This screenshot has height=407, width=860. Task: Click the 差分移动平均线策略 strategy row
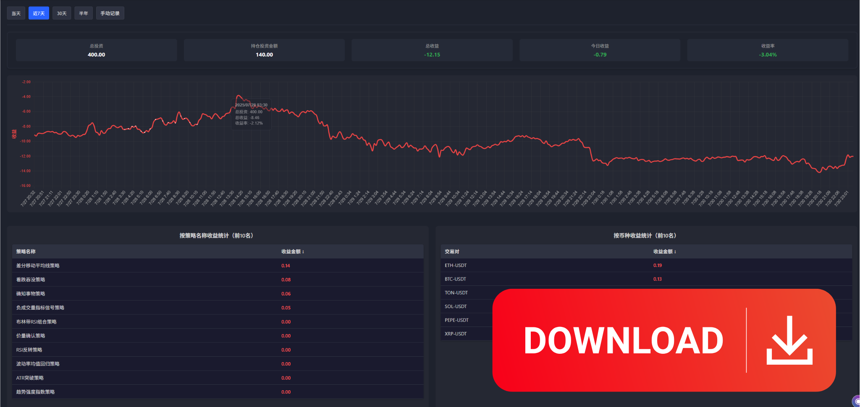pyautogui.click(x=38, y=265)
